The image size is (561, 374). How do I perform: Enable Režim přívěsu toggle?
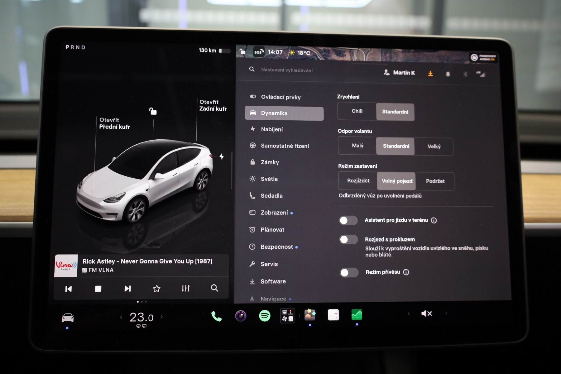[349, 272]
